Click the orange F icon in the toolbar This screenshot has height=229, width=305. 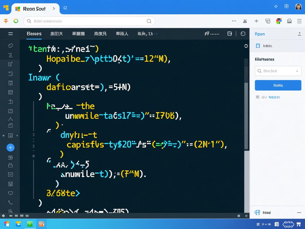point(6,21)
